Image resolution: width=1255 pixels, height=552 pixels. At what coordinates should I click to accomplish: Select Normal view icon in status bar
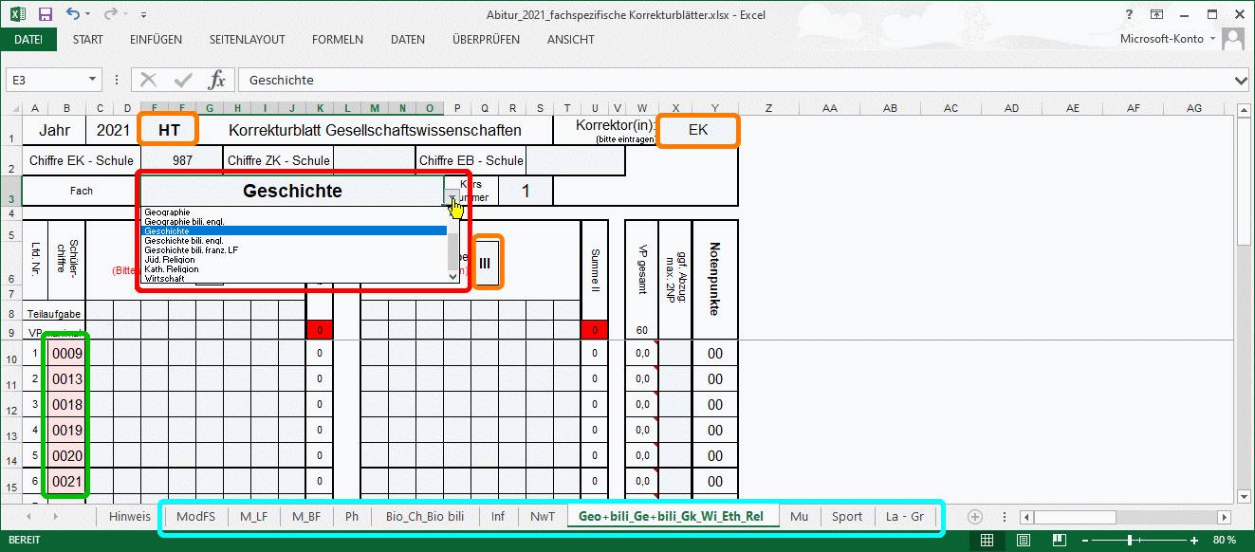pyautogui.click(x=987, y=540)
